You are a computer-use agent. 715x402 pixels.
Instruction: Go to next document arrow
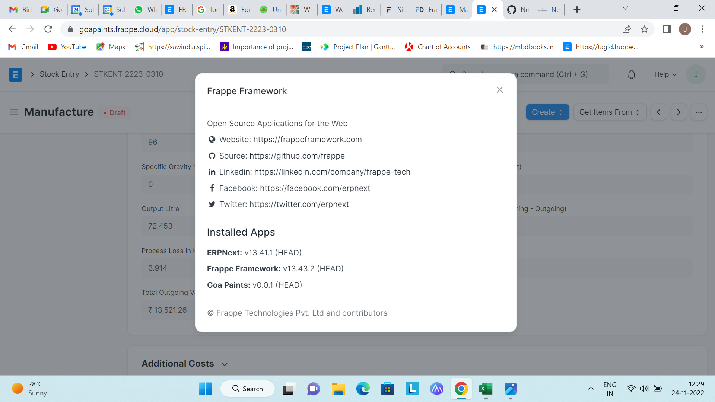pos(679,112)
